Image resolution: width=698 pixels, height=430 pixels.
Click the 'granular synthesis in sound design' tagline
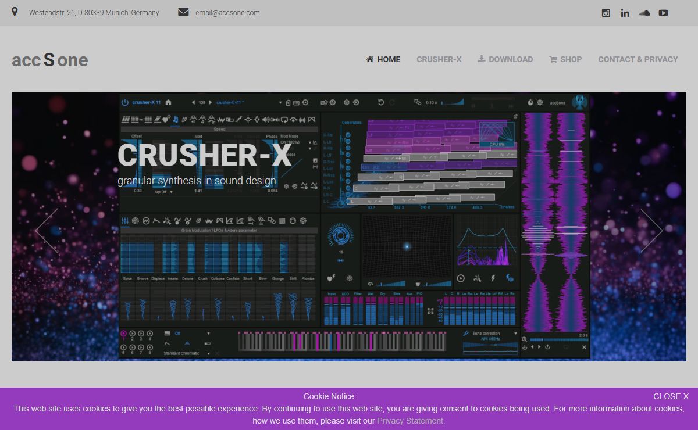[197, 181]
